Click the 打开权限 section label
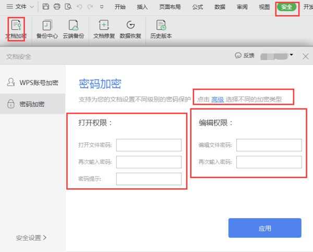The width and height of the screenshot is (313, 252). 95,123
